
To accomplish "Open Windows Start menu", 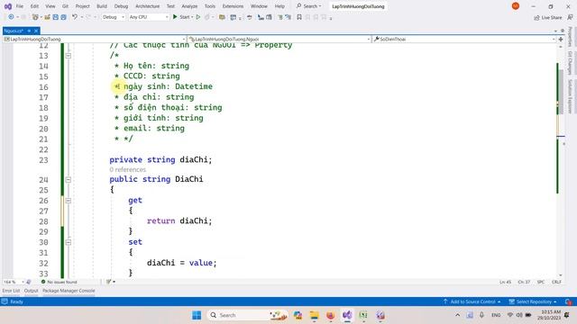I will pos(197,315).
